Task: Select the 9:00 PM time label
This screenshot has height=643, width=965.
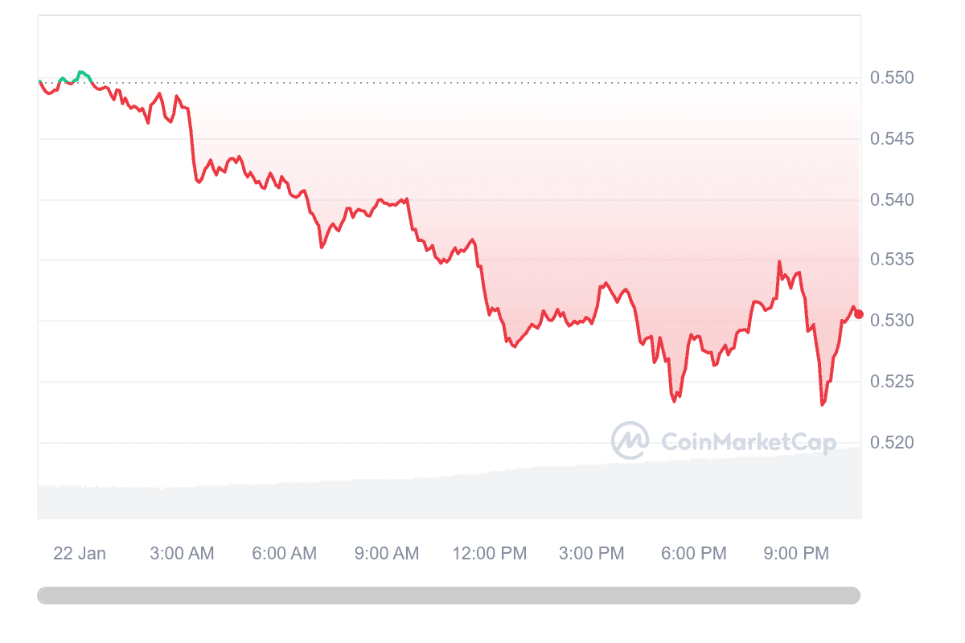Action: tap(796, 553)
